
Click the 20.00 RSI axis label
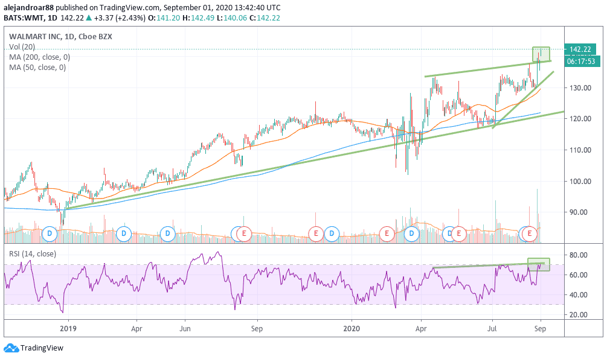pos(579,314)
